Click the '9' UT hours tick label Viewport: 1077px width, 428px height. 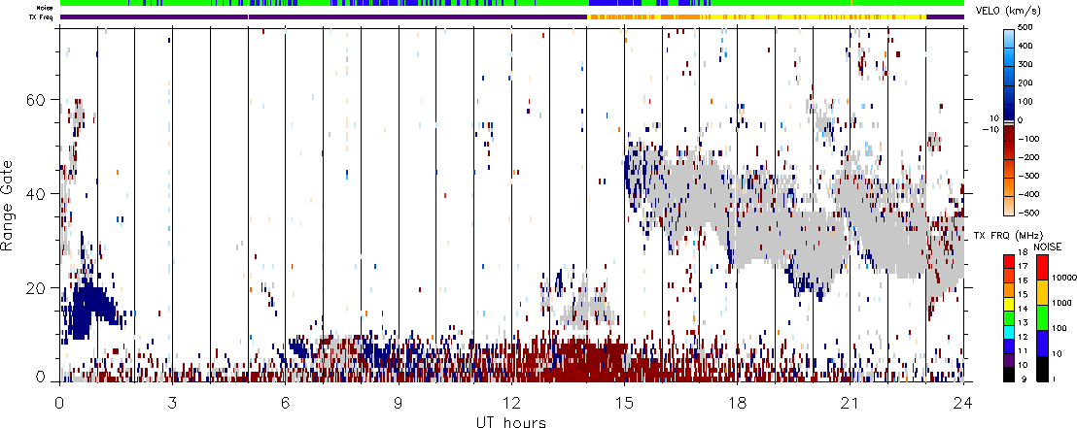click(x=399, y=403)
